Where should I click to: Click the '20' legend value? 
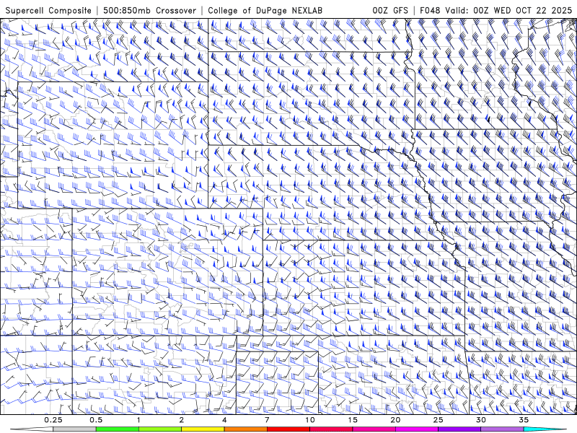pyautogui.click(x=395, y=420)
